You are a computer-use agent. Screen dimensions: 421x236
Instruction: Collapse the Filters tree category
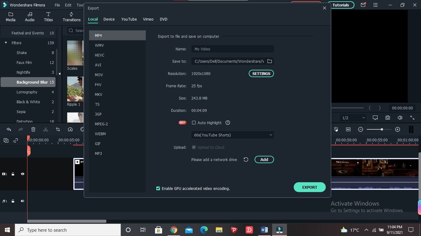[6, 43]
